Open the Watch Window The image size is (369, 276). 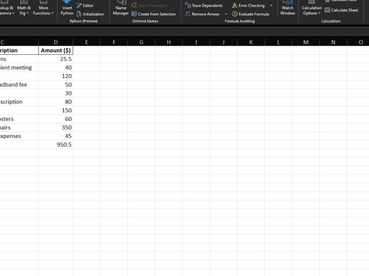[287, 8]
